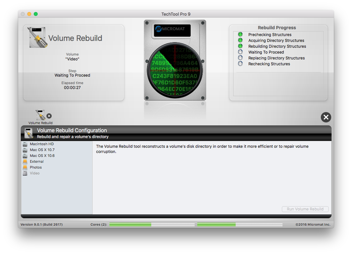Click the Volume Rebuild Configuration header icon
Screen dimensions: 352x254
pyautogui.click(x=29, y=133)
